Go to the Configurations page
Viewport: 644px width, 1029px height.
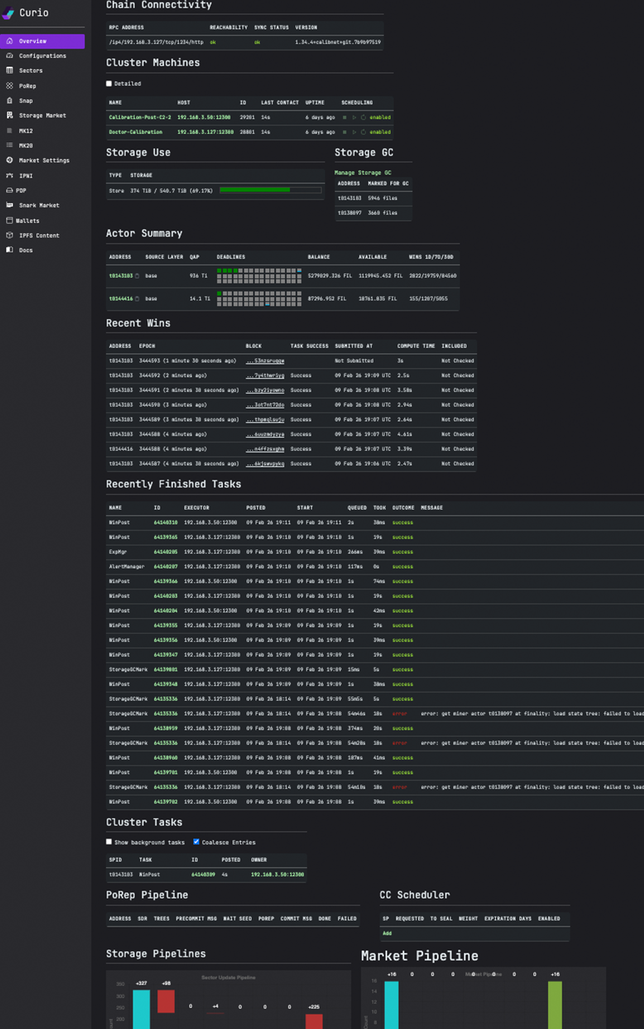pyautogui.click(x=42, y=56)
